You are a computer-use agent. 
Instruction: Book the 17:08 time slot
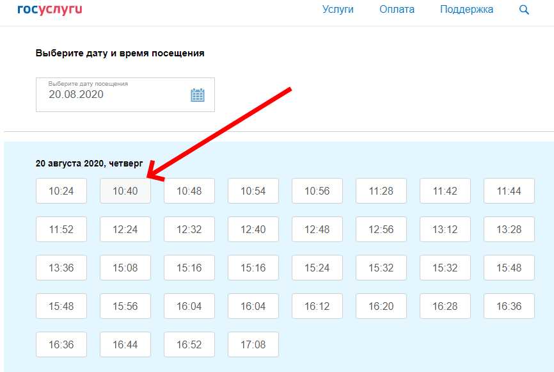coord(253,344)
